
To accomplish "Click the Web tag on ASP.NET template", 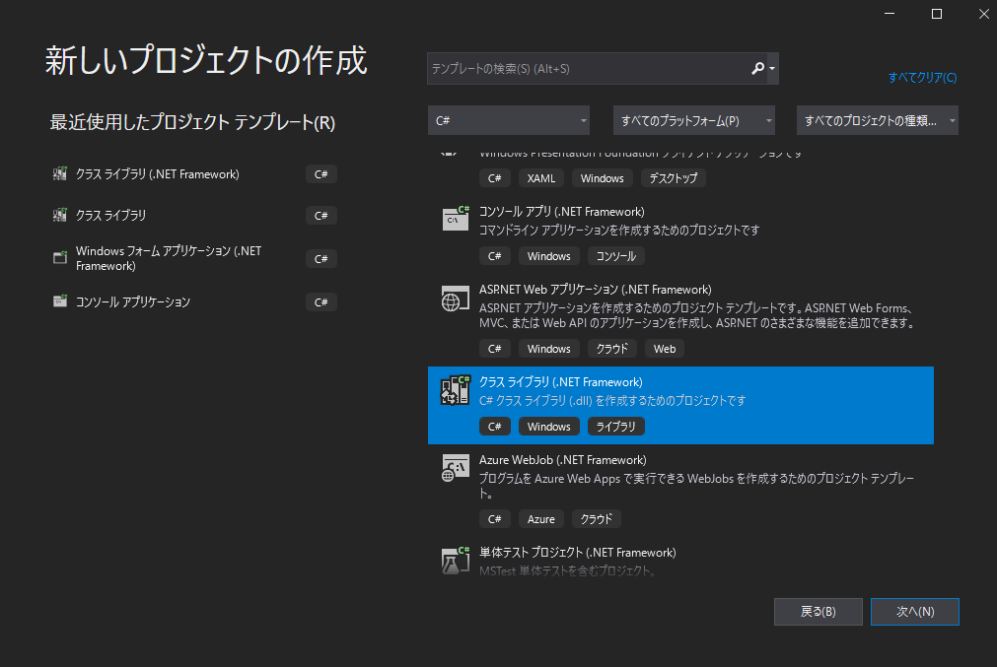I will point(665,348).
